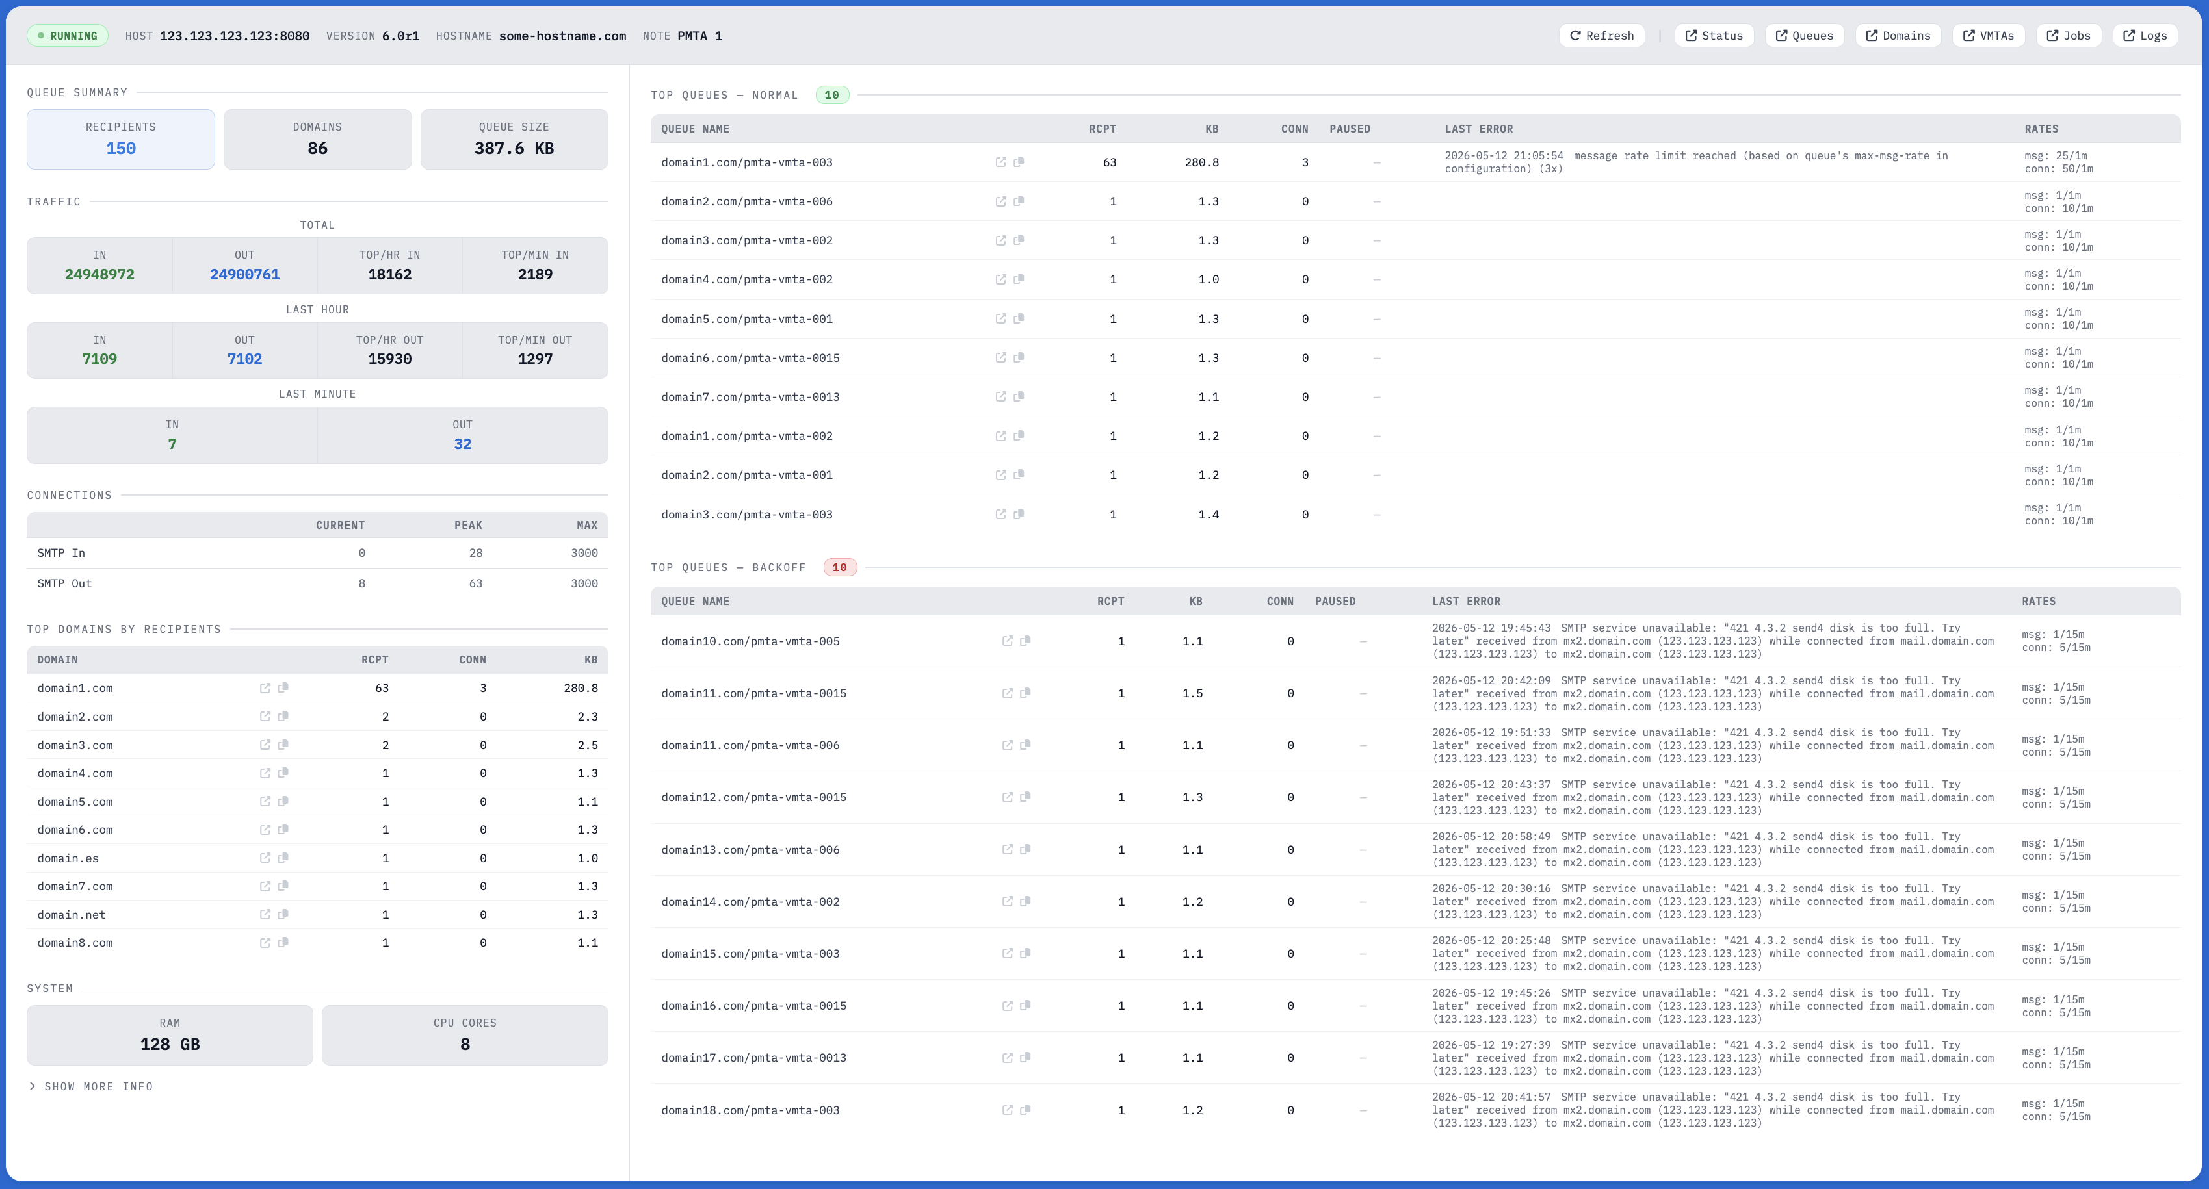Select the Queue Size 387.6 KB card
This screenshot has width=2209, height=1189.
click(x=514, y=139)
